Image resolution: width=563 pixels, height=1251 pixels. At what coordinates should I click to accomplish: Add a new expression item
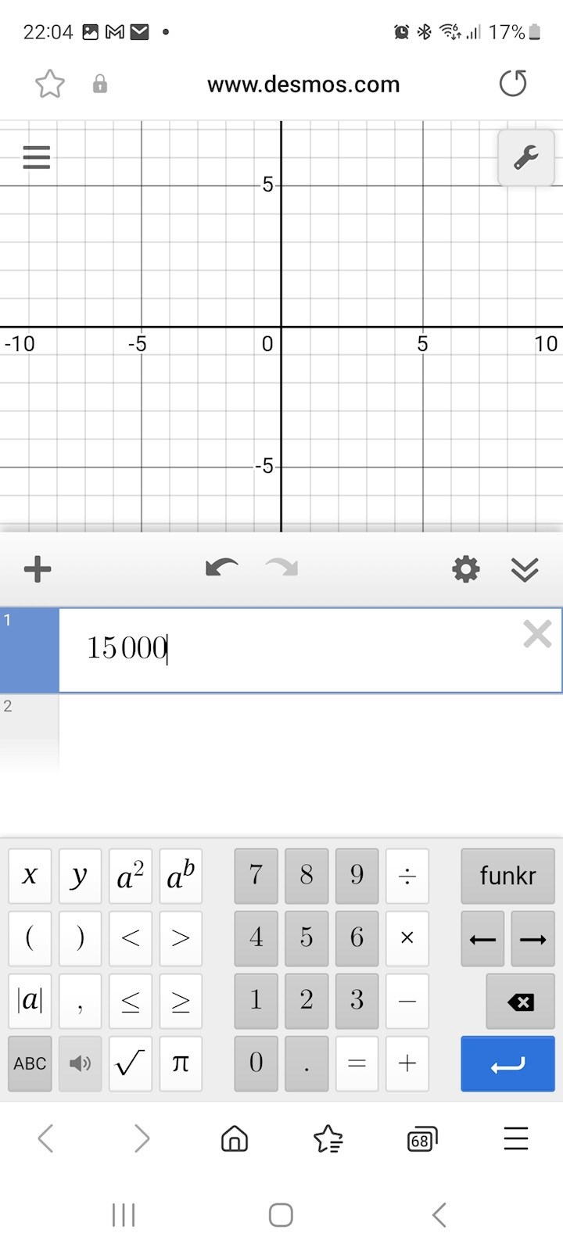point(38,569)
